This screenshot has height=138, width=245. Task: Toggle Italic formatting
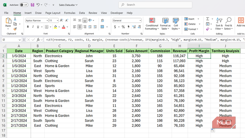(x=33, y=27)
